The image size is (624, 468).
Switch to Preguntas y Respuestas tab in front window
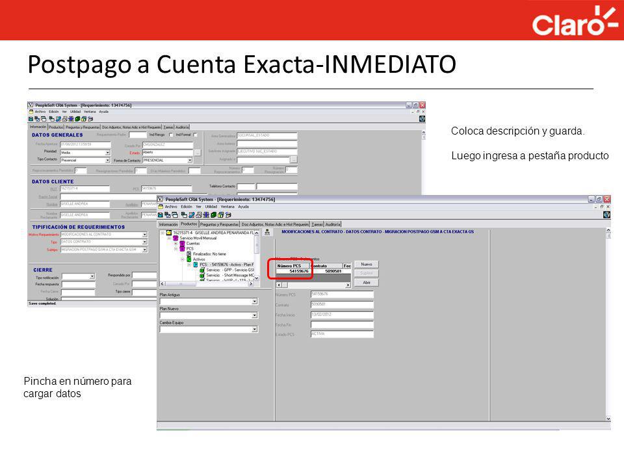(220, 224)
